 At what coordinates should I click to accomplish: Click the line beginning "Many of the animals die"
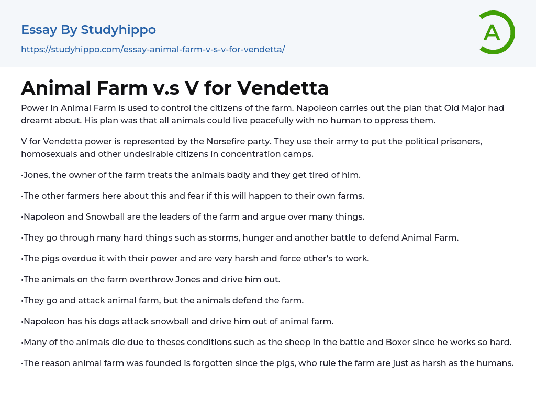[x=266, y=342]
